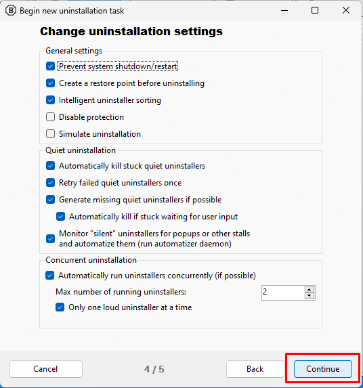Click the max running uninstallers number field

(283, 293)
